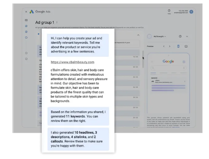Click the profile avatar in phone preview
209x159 pixels.
184,62
